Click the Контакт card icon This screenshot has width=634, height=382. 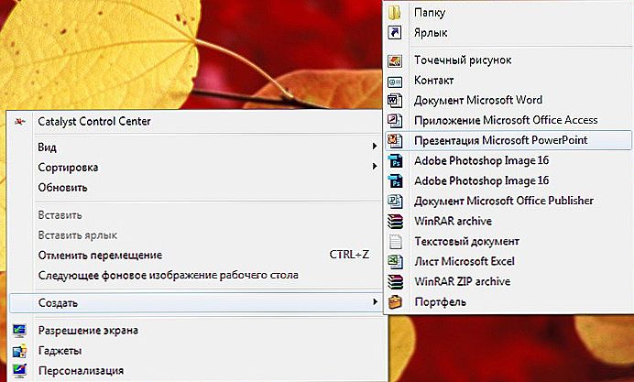click(395, 82)
